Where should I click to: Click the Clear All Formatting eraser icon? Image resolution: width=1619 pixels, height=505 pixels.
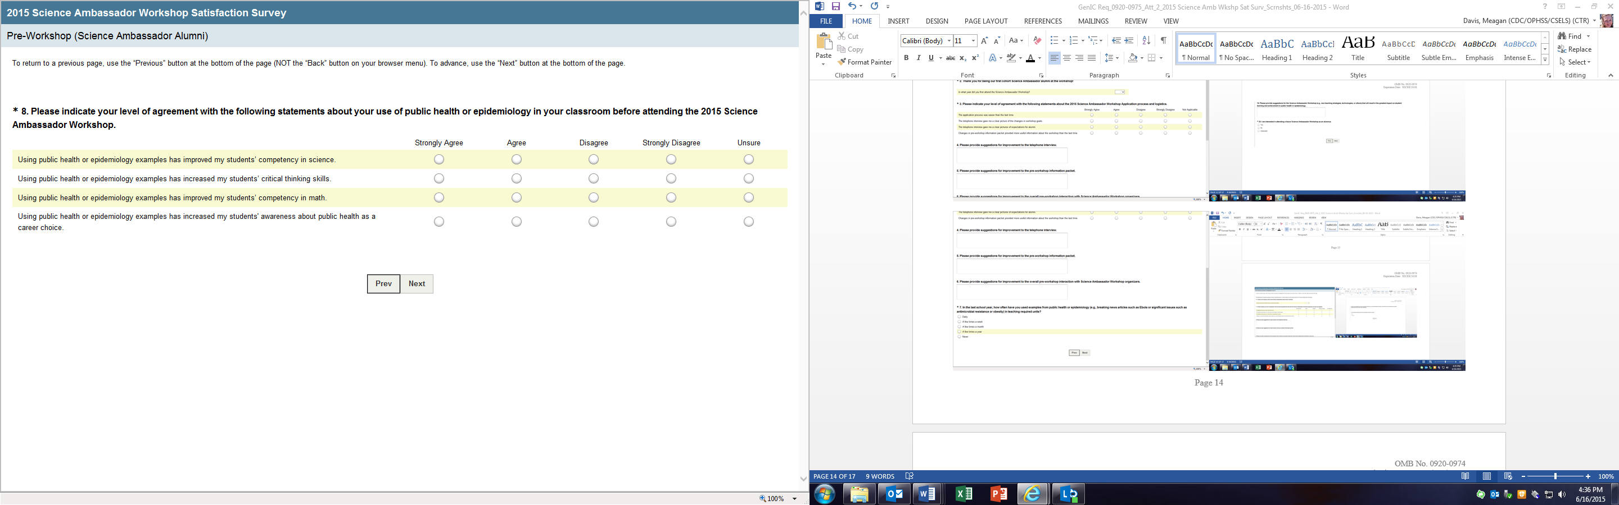[1037, 41]
